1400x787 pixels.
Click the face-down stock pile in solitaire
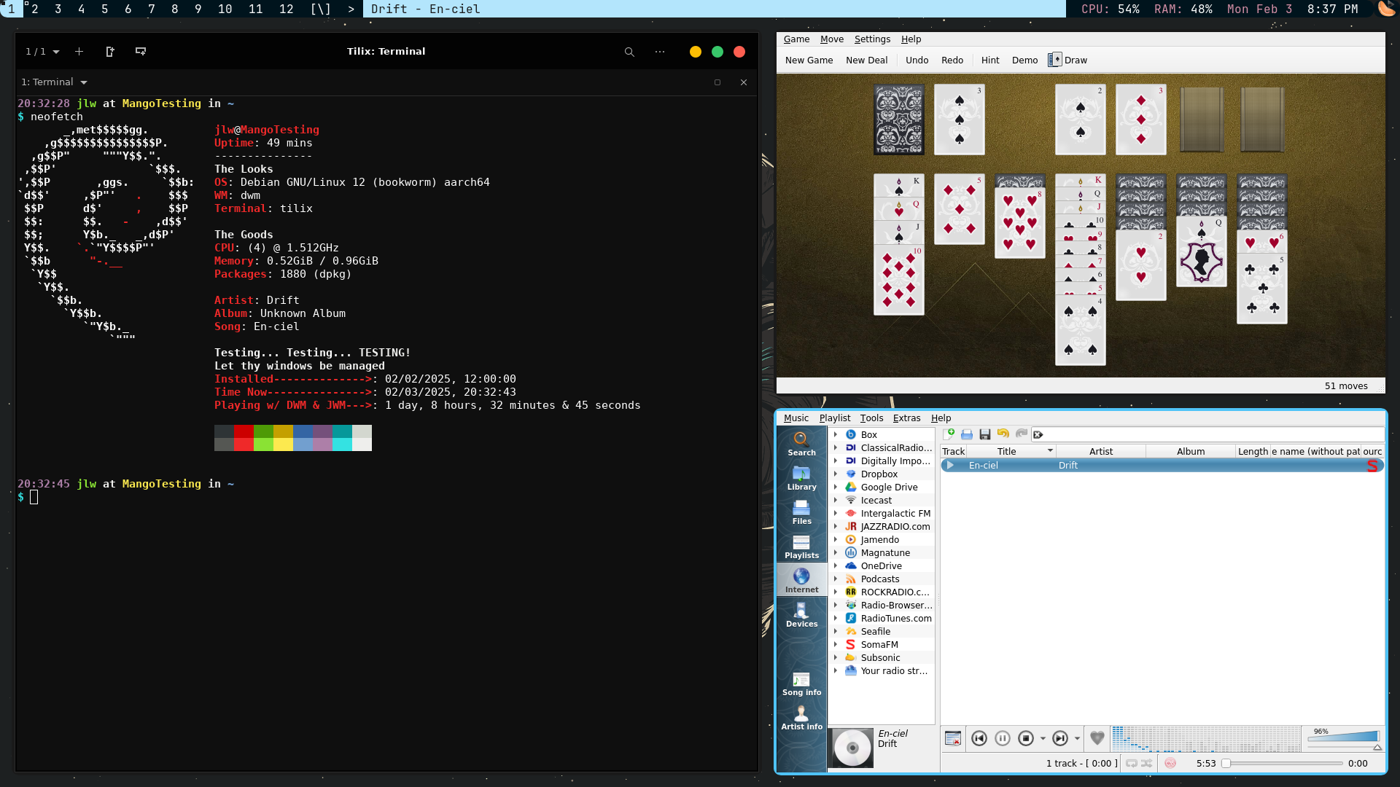pos(898,120)
